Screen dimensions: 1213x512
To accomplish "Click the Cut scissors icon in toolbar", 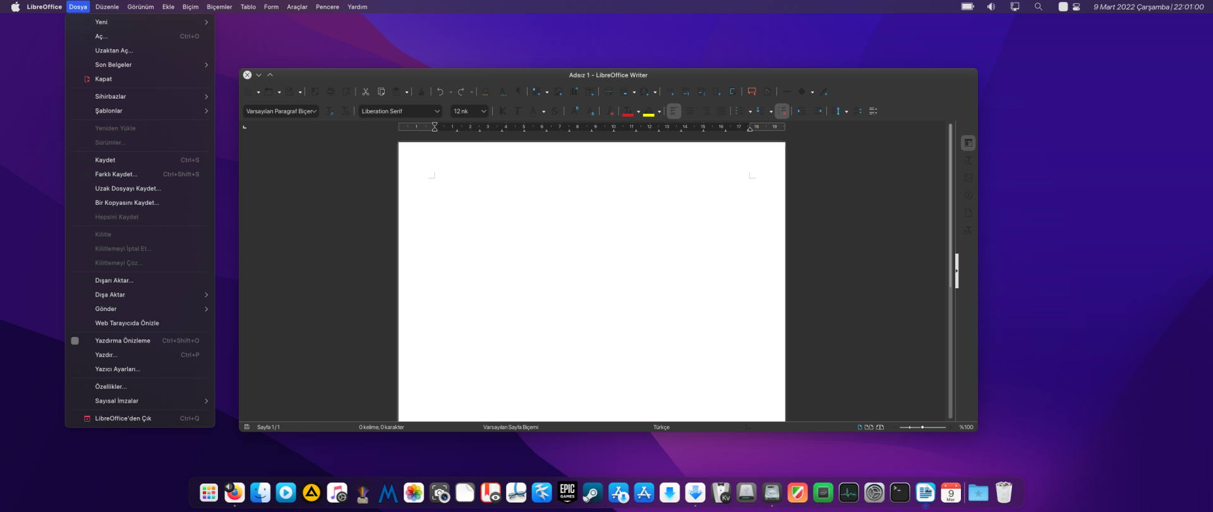I will tap(365, 92).
